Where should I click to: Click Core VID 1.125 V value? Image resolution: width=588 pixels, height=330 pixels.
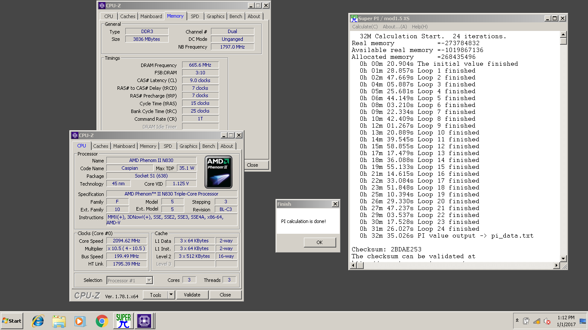181,183
